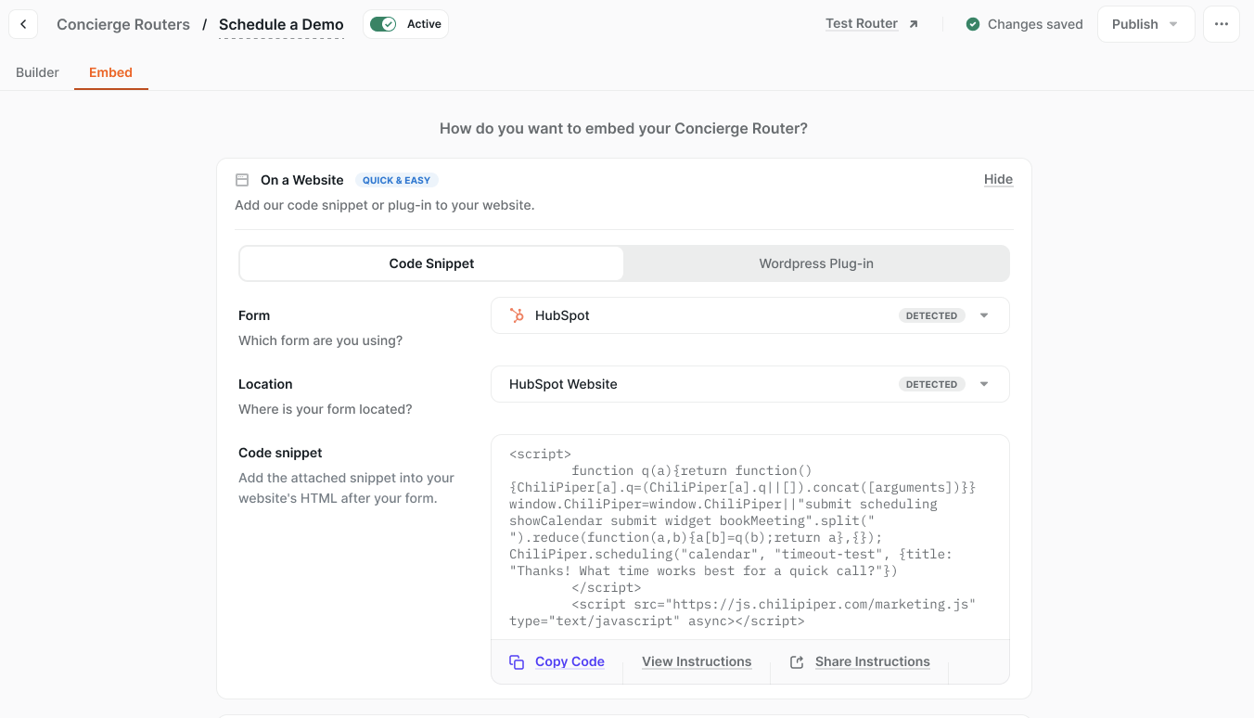Open View Instructions link
Screen dimensions: 1254x718
pyautogui.click(x=697, y=661)
